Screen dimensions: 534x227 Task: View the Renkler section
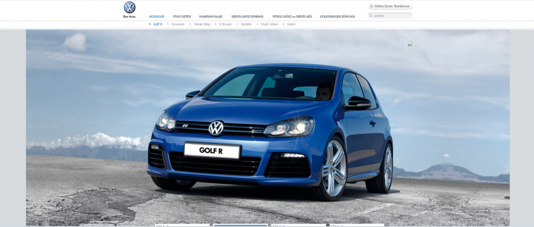pyautogui.click(x=246, y=24)
